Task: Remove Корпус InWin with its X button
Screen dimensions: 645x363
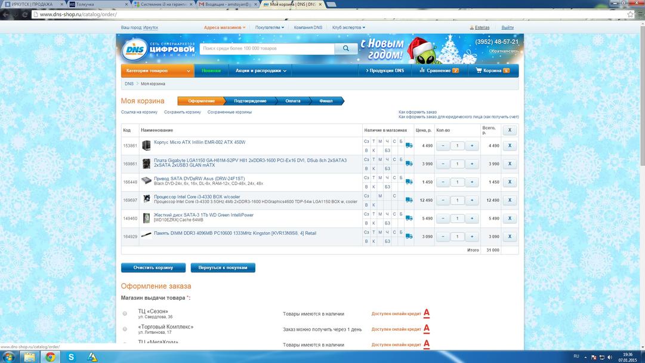Action: pos(510,146)
